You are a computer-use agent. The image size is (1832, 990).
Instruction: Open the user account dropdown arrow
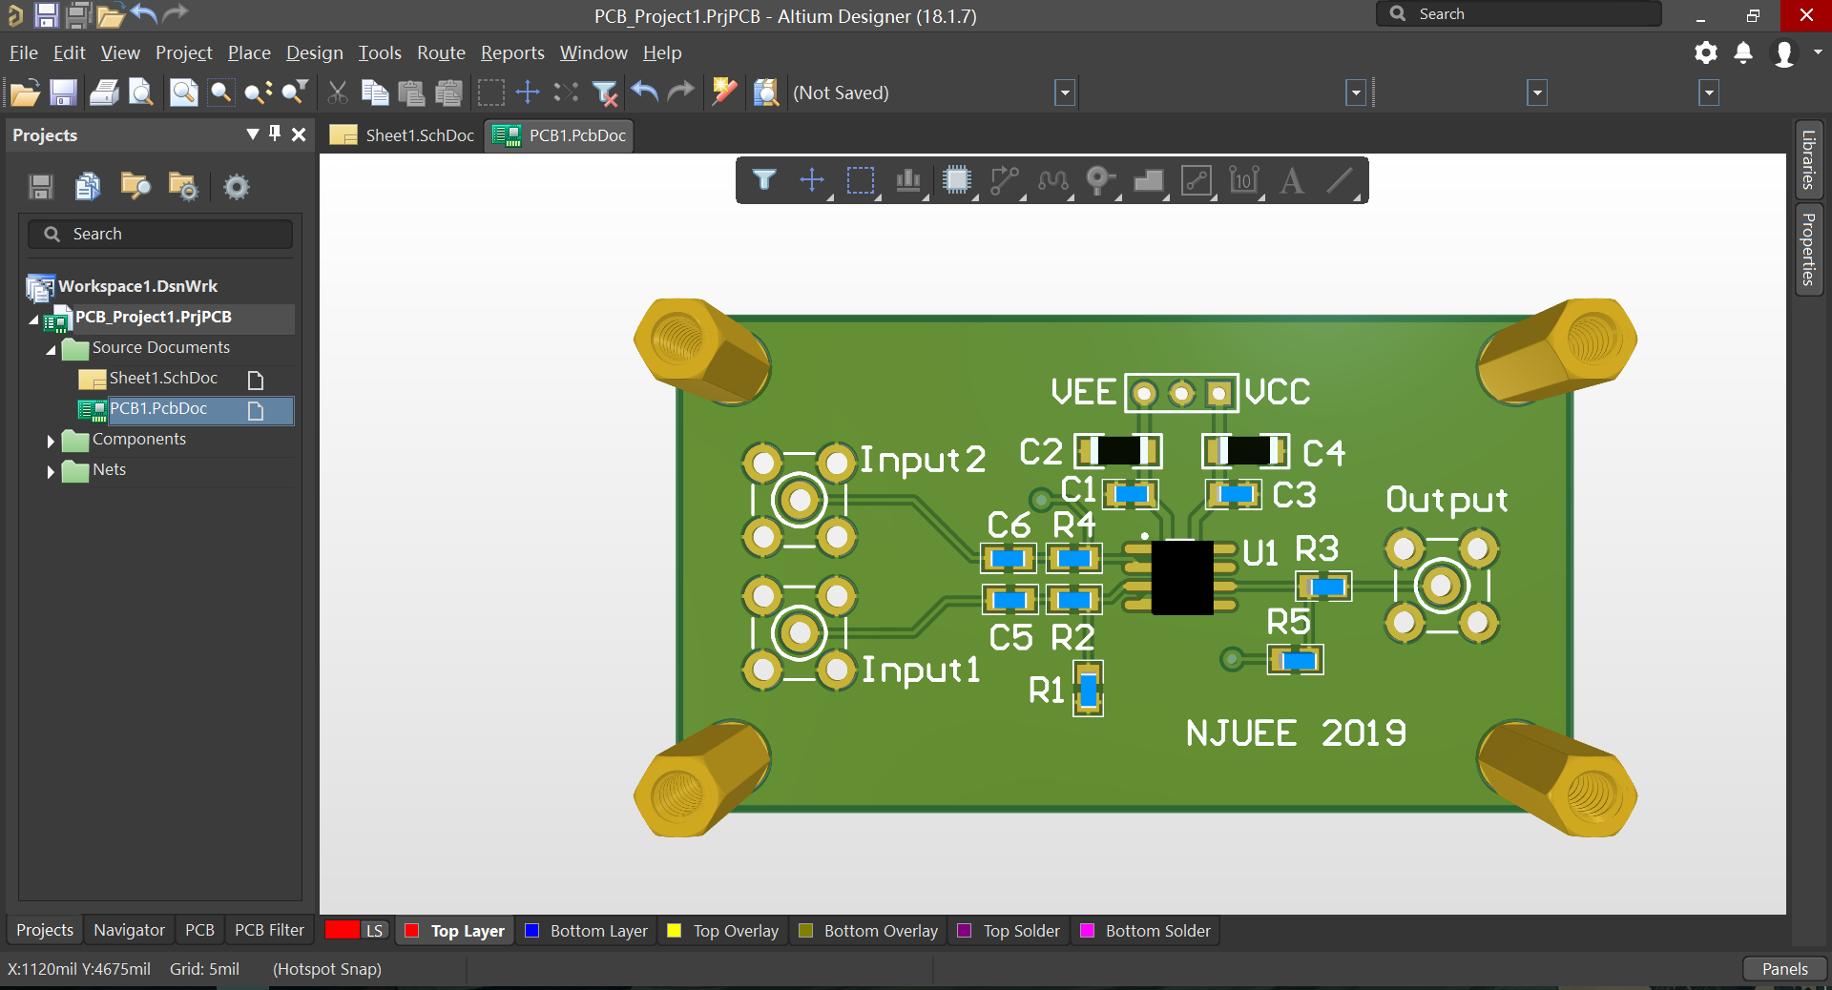point(1818,52)
